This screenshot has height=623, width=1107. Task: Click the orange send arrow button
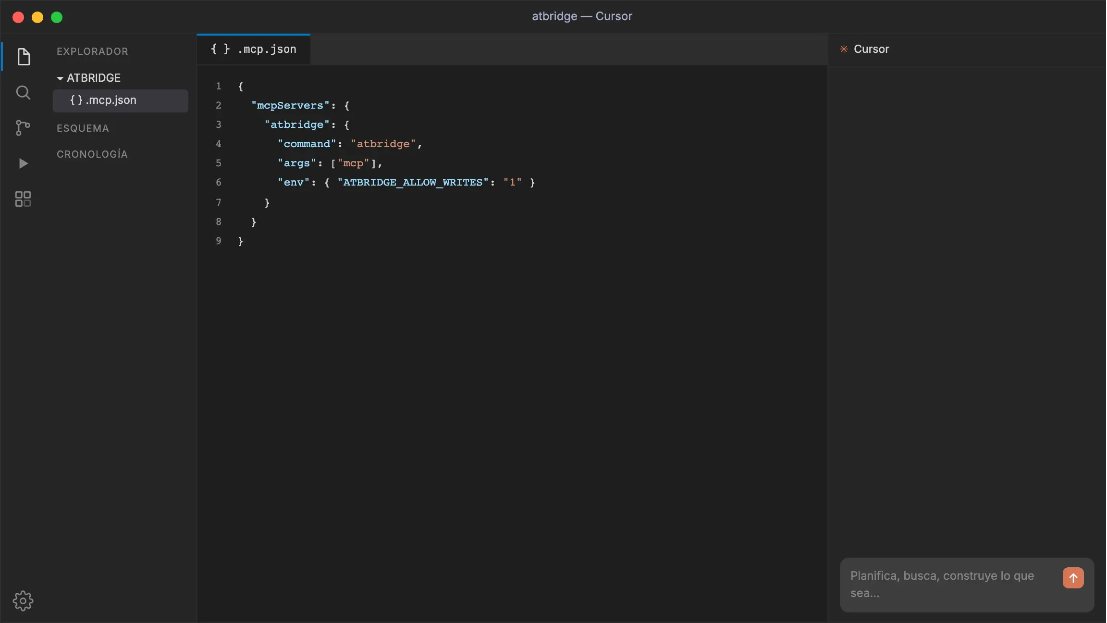click(1073, 578)
